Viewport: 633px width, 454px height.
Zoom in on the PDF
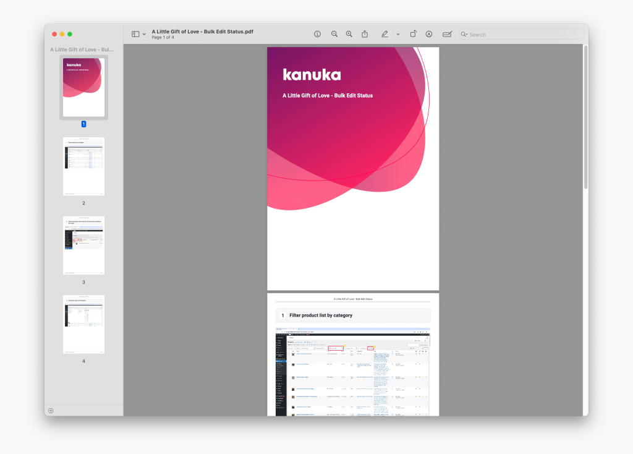pyautogui.click(x=349, y=35)
